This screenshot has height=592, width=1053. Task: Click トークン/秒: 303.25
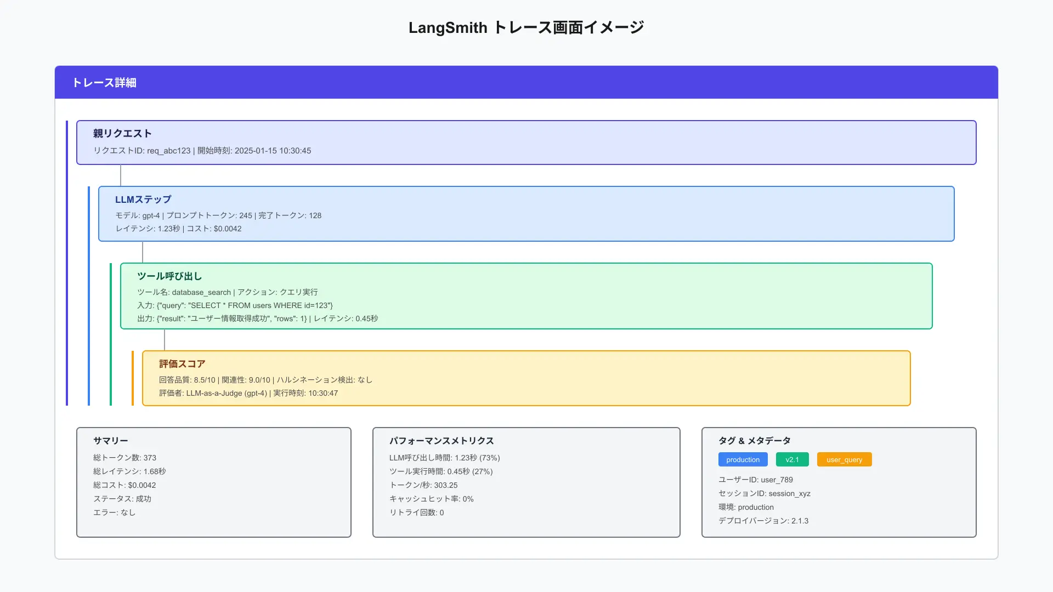point(423,485)
